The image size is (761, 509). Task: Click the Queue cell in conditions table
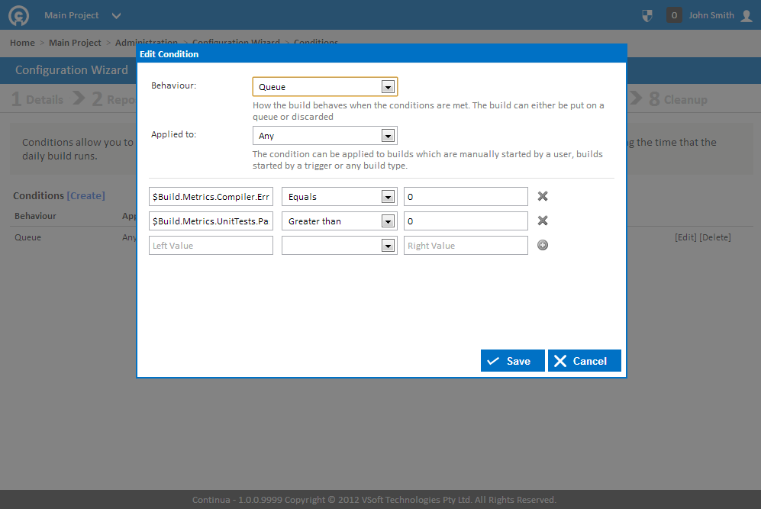pyautogui.click(x=27, y=237)
